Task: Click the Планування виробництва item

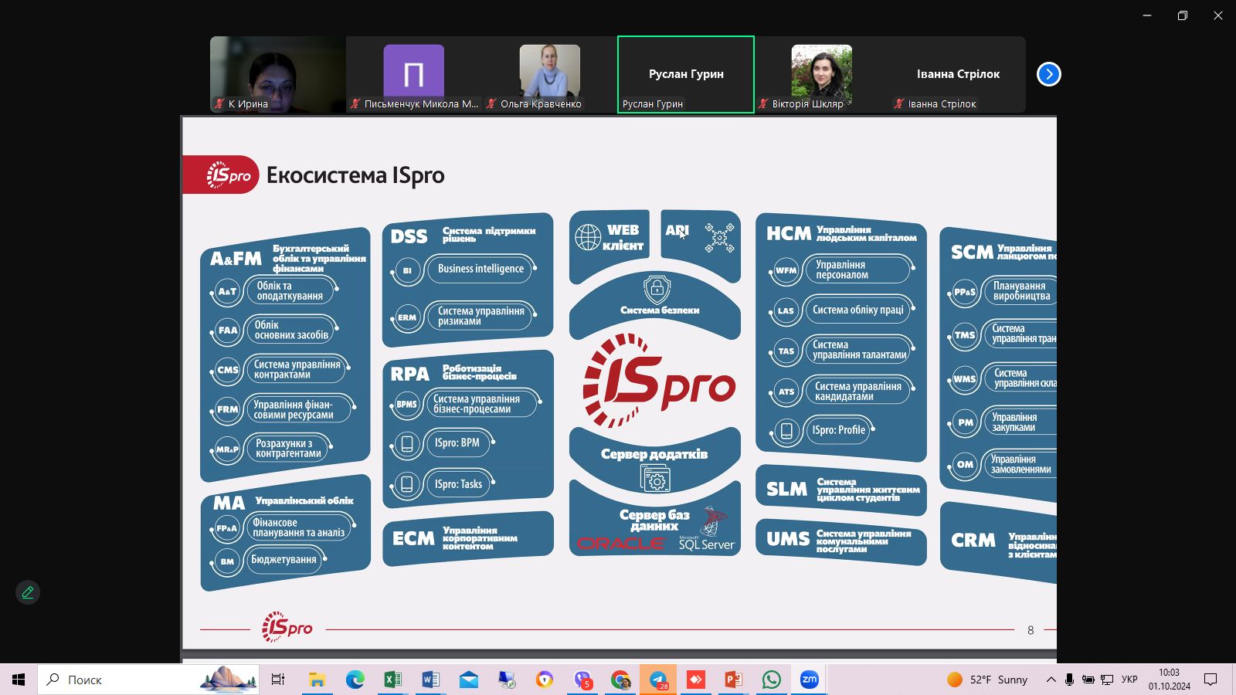Action: (1020, 291)
